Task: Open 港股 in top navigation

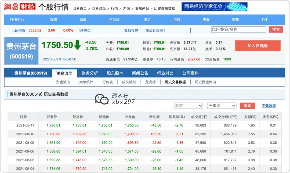Action: (x=177, y=20)
